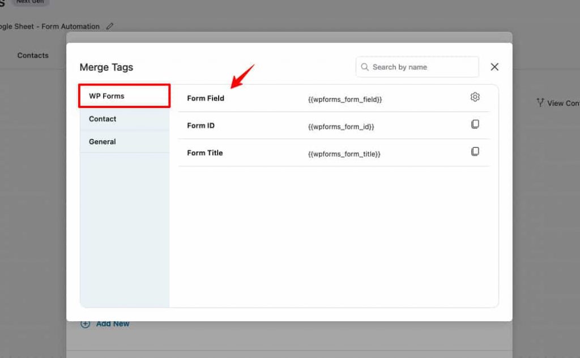Open the Contacts tab behind dialog
This screenshot has width=580, height=358.
pos(33,55)
